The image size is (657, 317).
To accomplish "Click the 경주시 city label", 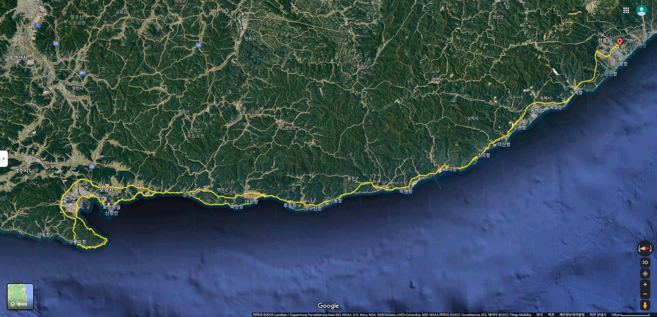I will (21, 170).
